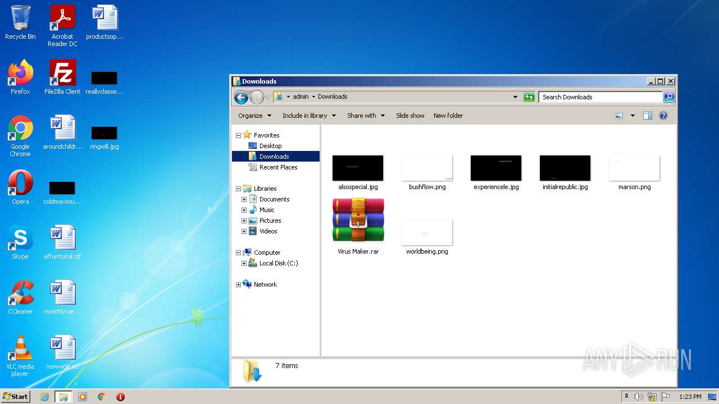The width and height of the screenshot is (719, 404).
Task: Expand Pictures library node
Action: pyautogui.click(x=244, y=221)
